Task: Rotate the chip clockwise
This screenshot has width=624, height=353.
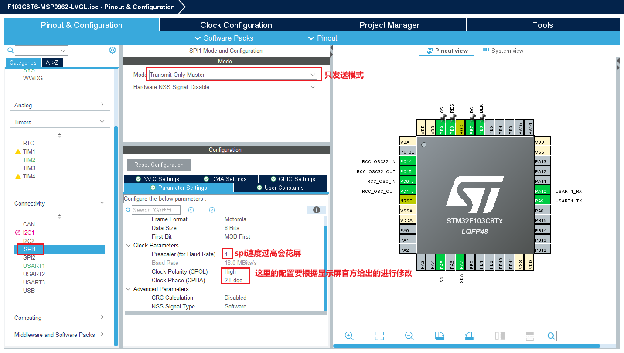Action: [x=440, y=336]
